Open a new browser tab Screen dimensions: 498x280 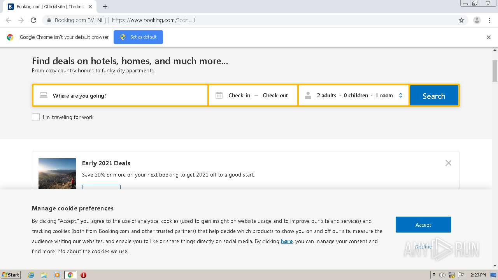(x=105, y=7)
